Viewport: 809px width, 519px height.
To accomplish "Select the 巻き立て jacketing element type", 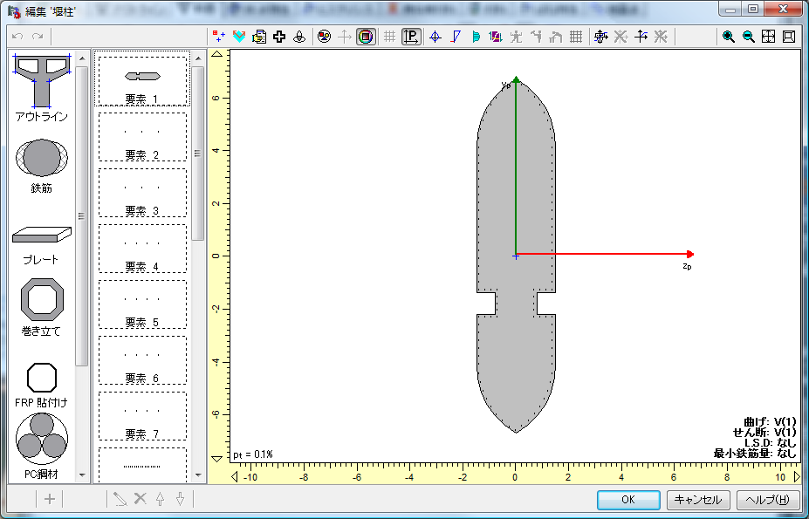I will (x=42, y=308).
